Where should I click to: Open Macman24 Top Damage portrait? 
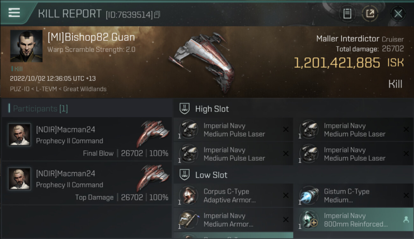click(19, 179)
